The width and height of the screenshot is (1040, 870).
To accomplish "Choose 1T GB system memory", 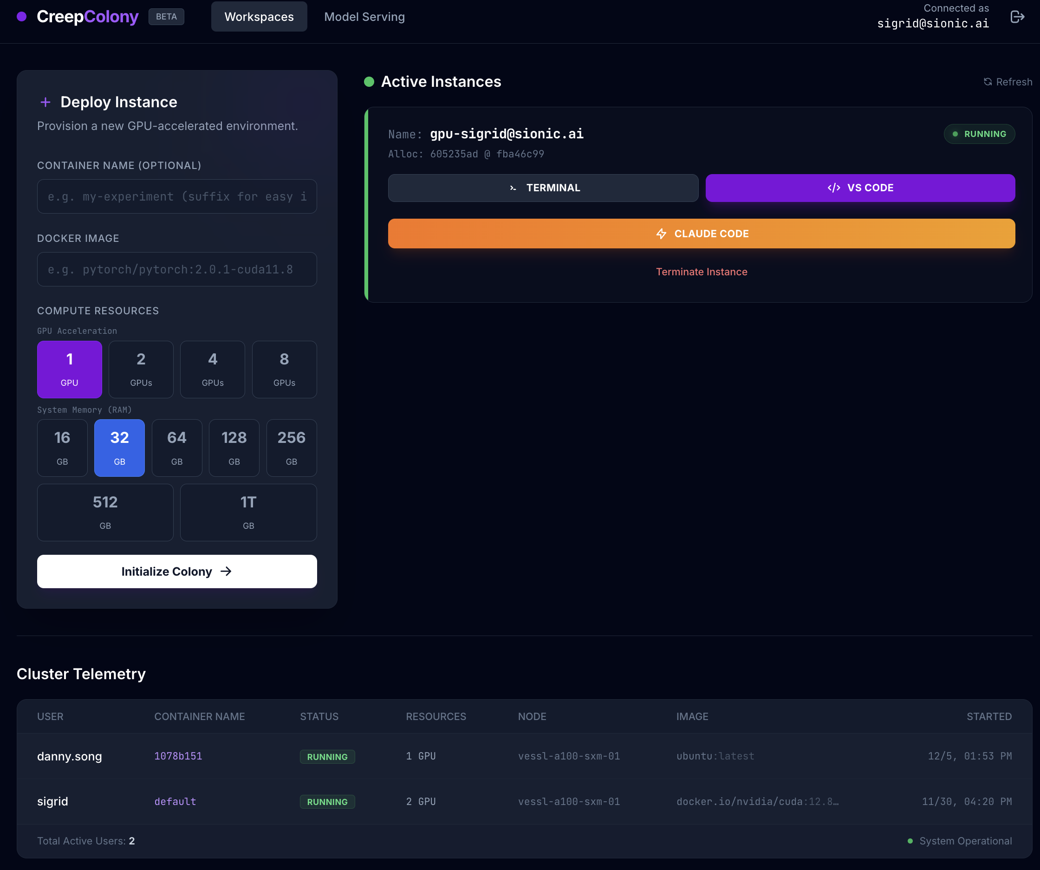I will [x=248, y=513].
